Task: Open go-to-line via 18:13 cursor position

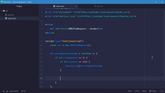Action: 23,91
